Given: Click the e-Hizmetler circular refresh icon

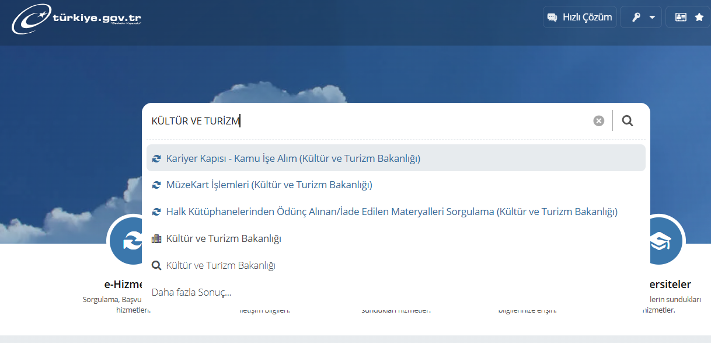Looking at the screenshot, I should click(128, 241).
